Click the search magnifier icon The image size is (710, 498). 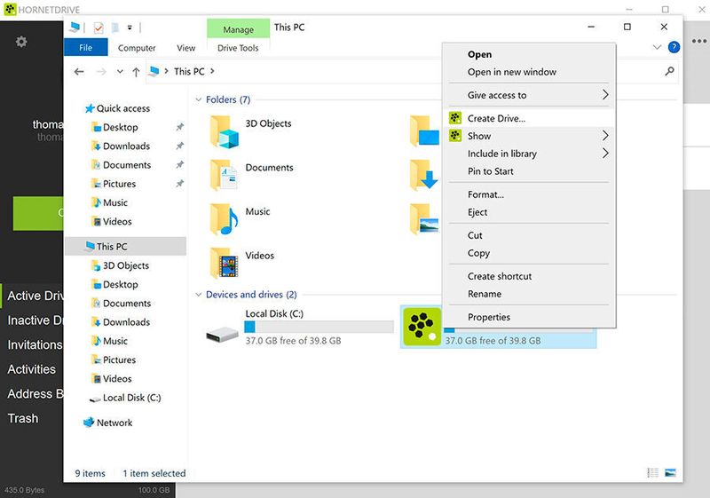coord(669,71)
